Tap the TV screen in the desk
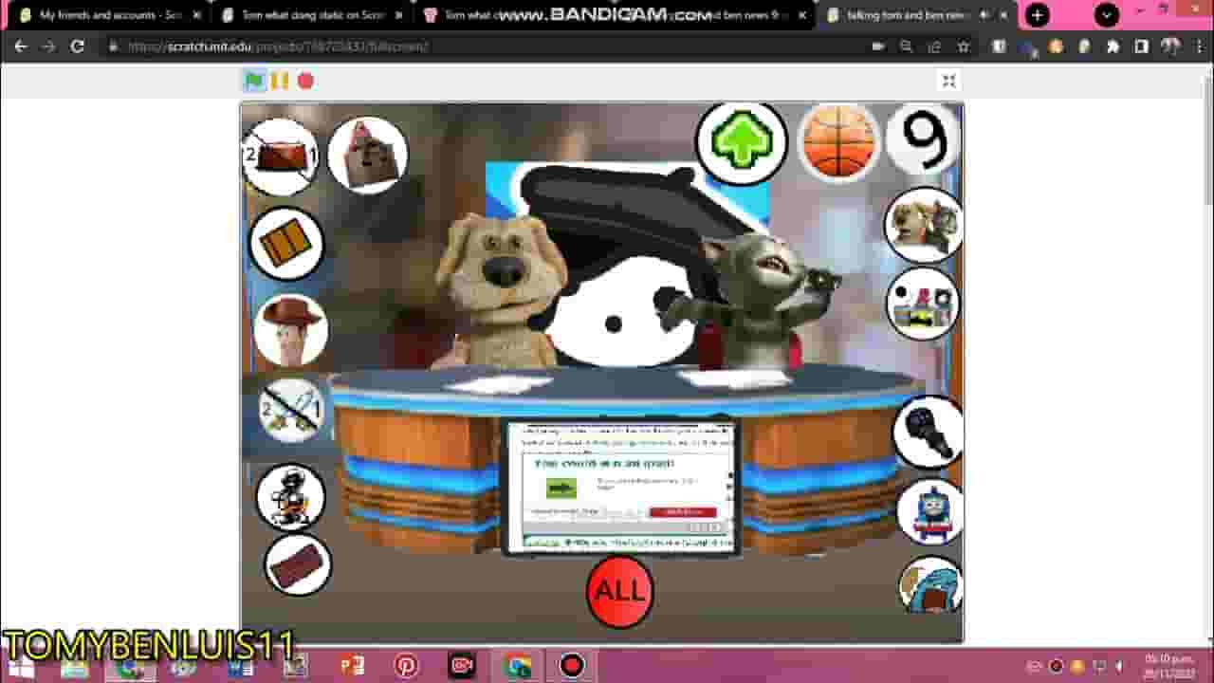Screen dimensions: 1214x683 621,487
